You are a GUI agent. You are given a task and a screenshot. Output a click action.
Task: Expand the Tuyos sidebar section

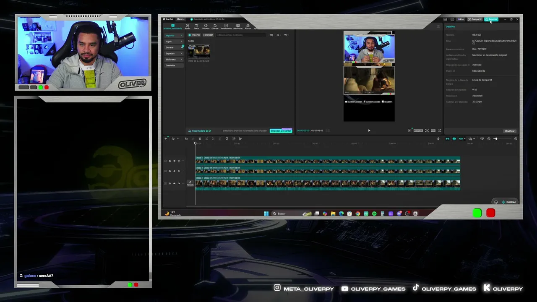pos(174,42)
